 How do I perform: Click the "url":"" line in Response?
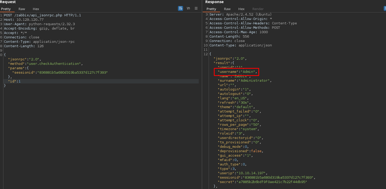coord(227,85)
